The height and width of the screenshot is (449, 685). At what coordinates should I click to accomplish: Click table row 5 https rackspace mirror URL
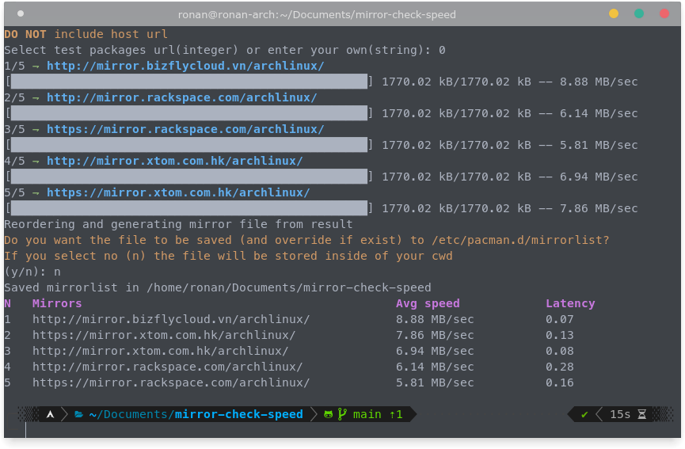(171, 382)
